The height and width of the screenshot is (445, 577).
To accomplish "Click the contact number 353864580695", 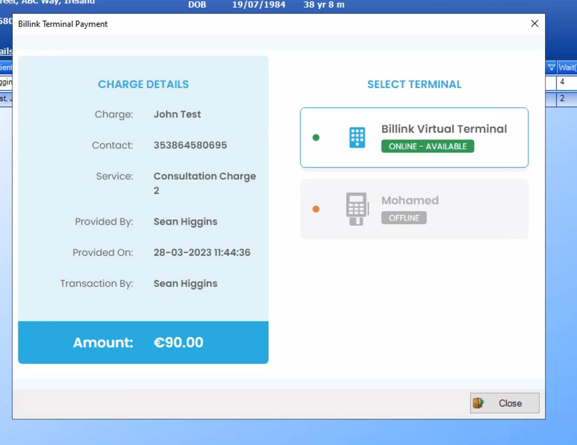I will click(190, 145).
